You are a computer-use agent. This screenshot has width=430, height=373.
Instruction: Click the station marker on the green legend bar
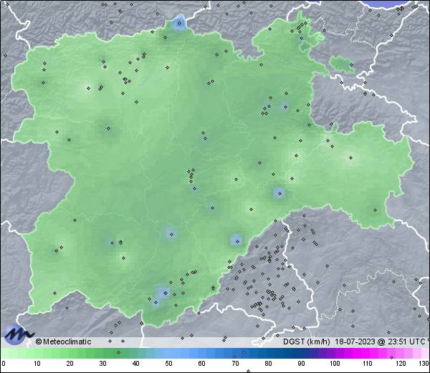click(x=118, y=352)
